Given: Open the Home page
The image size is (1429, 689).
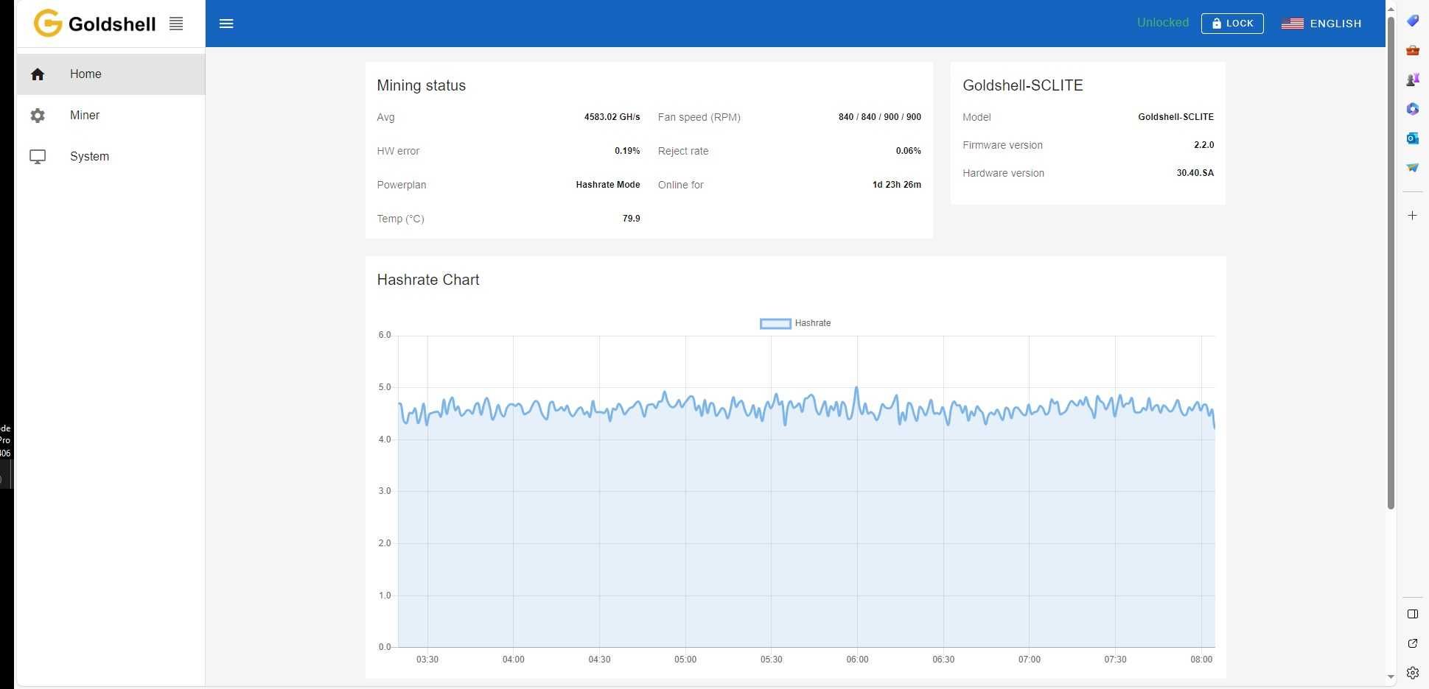Looking at the screenshot, I should click(x=111, y=74).
